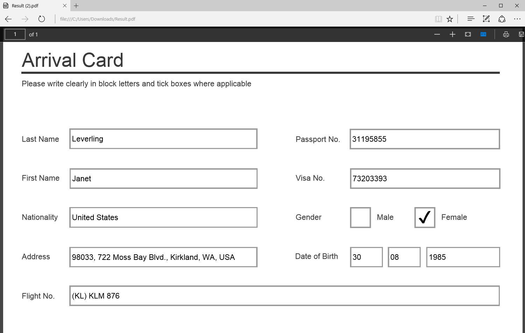The height and width of the screenshot is (333, 525).
Task: Save the PDF with save icon
Action: click(521, 34)
